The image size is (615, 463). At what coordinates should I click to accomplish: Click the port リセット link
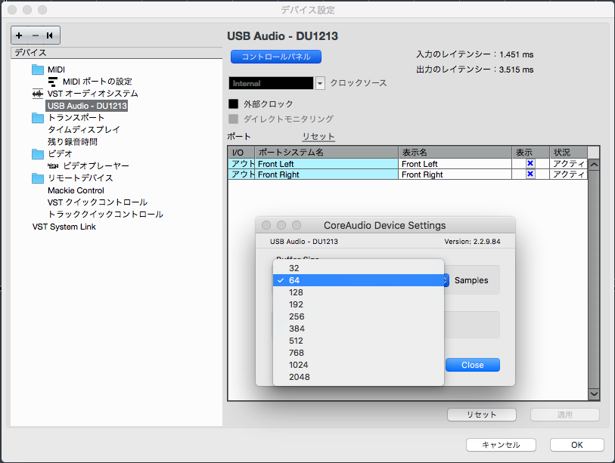click(x=318, y=136)
